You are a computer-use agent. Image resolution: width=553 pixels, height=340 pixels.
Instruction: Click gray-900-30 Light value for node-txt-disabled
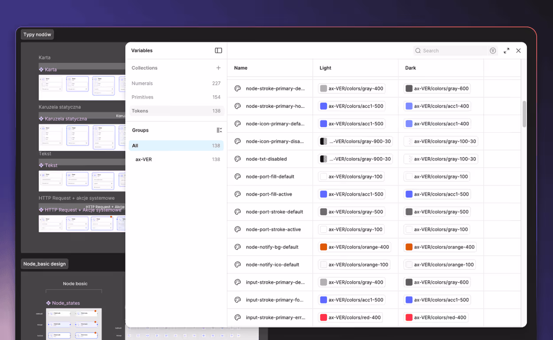coord(355,159)
